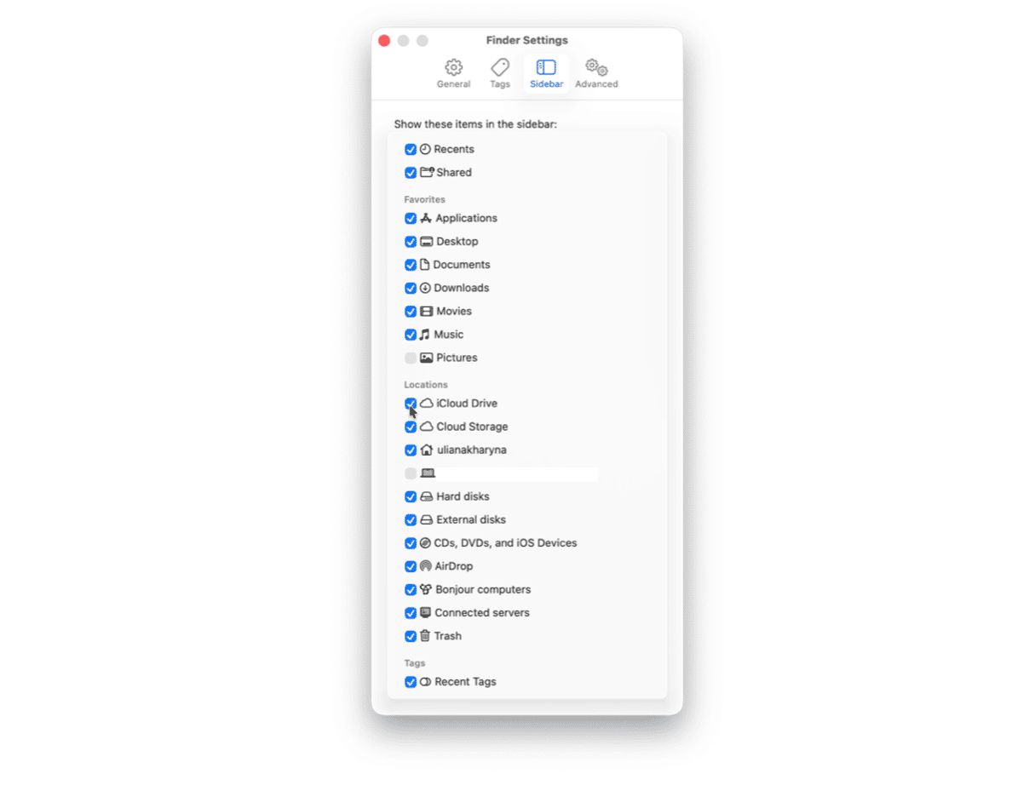The width and height of the screenshot is (1035, 808).
Task: Click the Bonjour computers label
Action: [x=483, y=589]
